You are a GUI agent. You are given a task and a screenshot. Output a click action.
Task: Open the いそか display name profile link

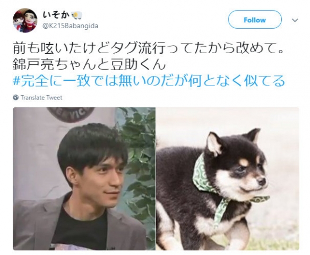[56, 15]
